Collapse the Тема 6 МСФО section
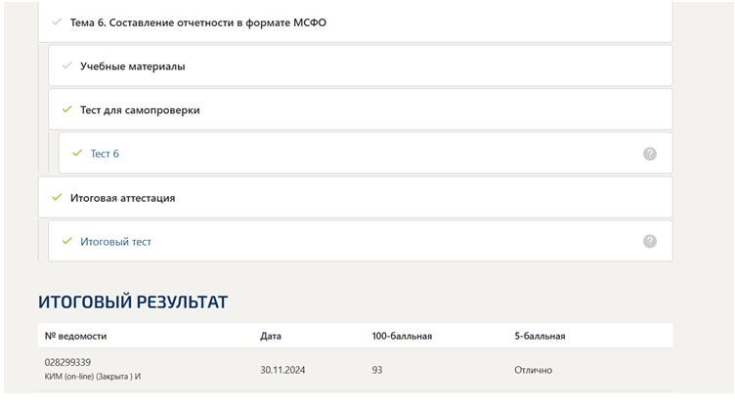 coord(356,22)
